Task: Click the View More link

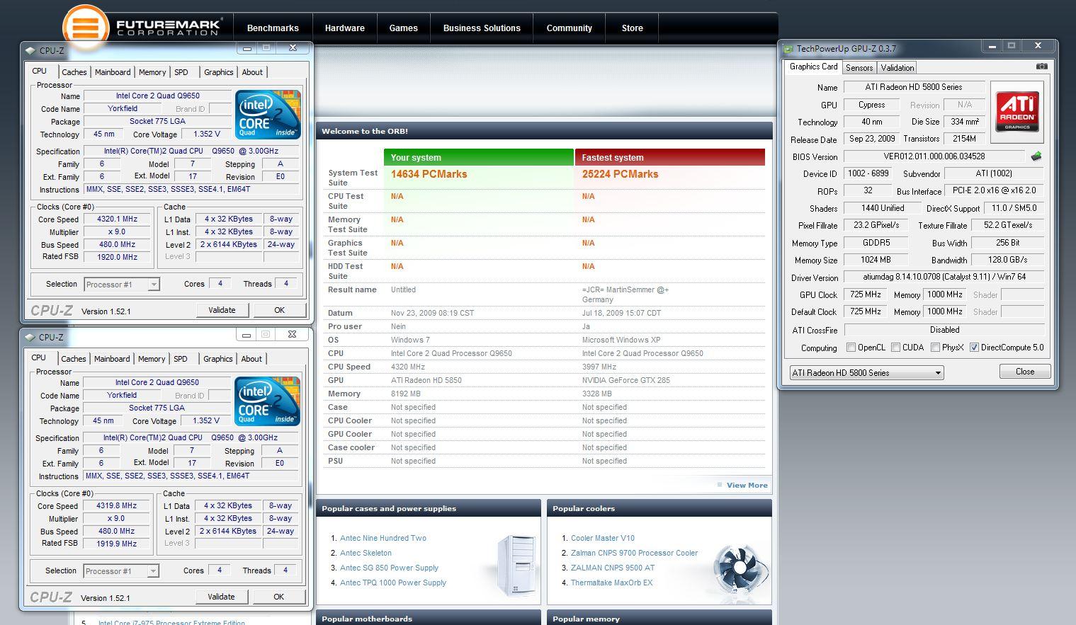Action: (747, 486)
